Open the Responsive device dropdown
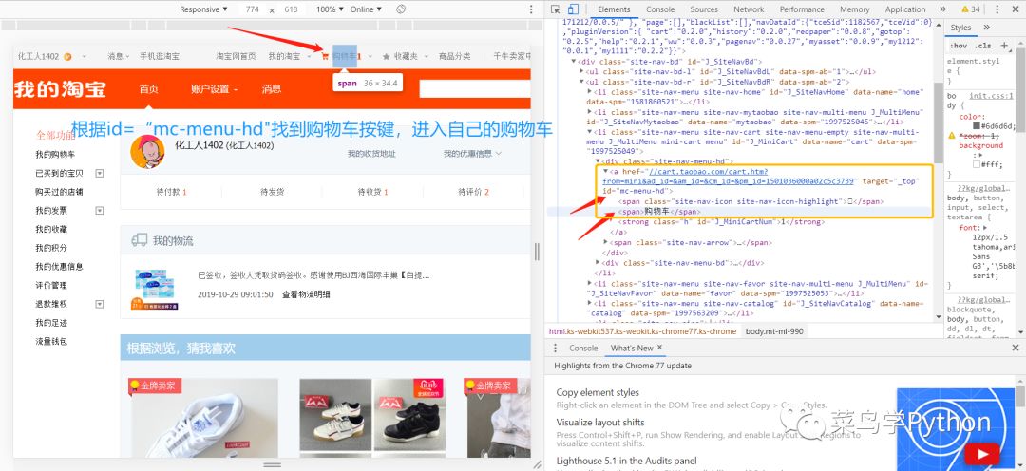The height and width of the screenshot is (471, 1026). [203, 9]
